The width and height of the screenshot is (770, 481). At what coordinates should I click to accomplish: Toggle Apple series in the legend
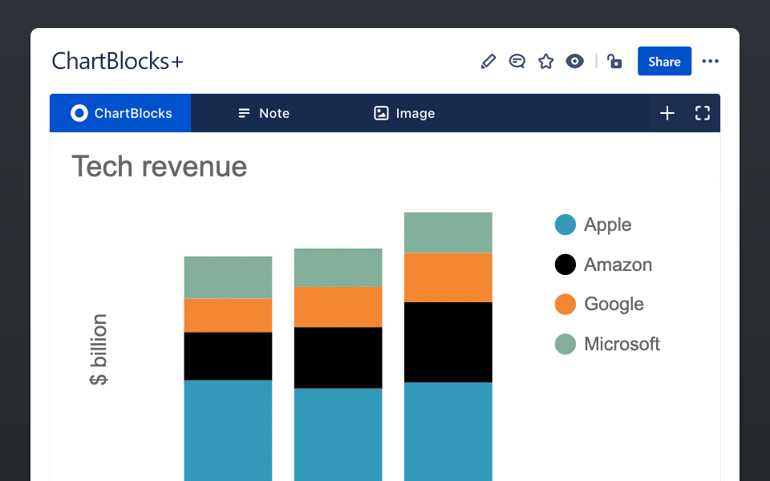click(607, 224)
